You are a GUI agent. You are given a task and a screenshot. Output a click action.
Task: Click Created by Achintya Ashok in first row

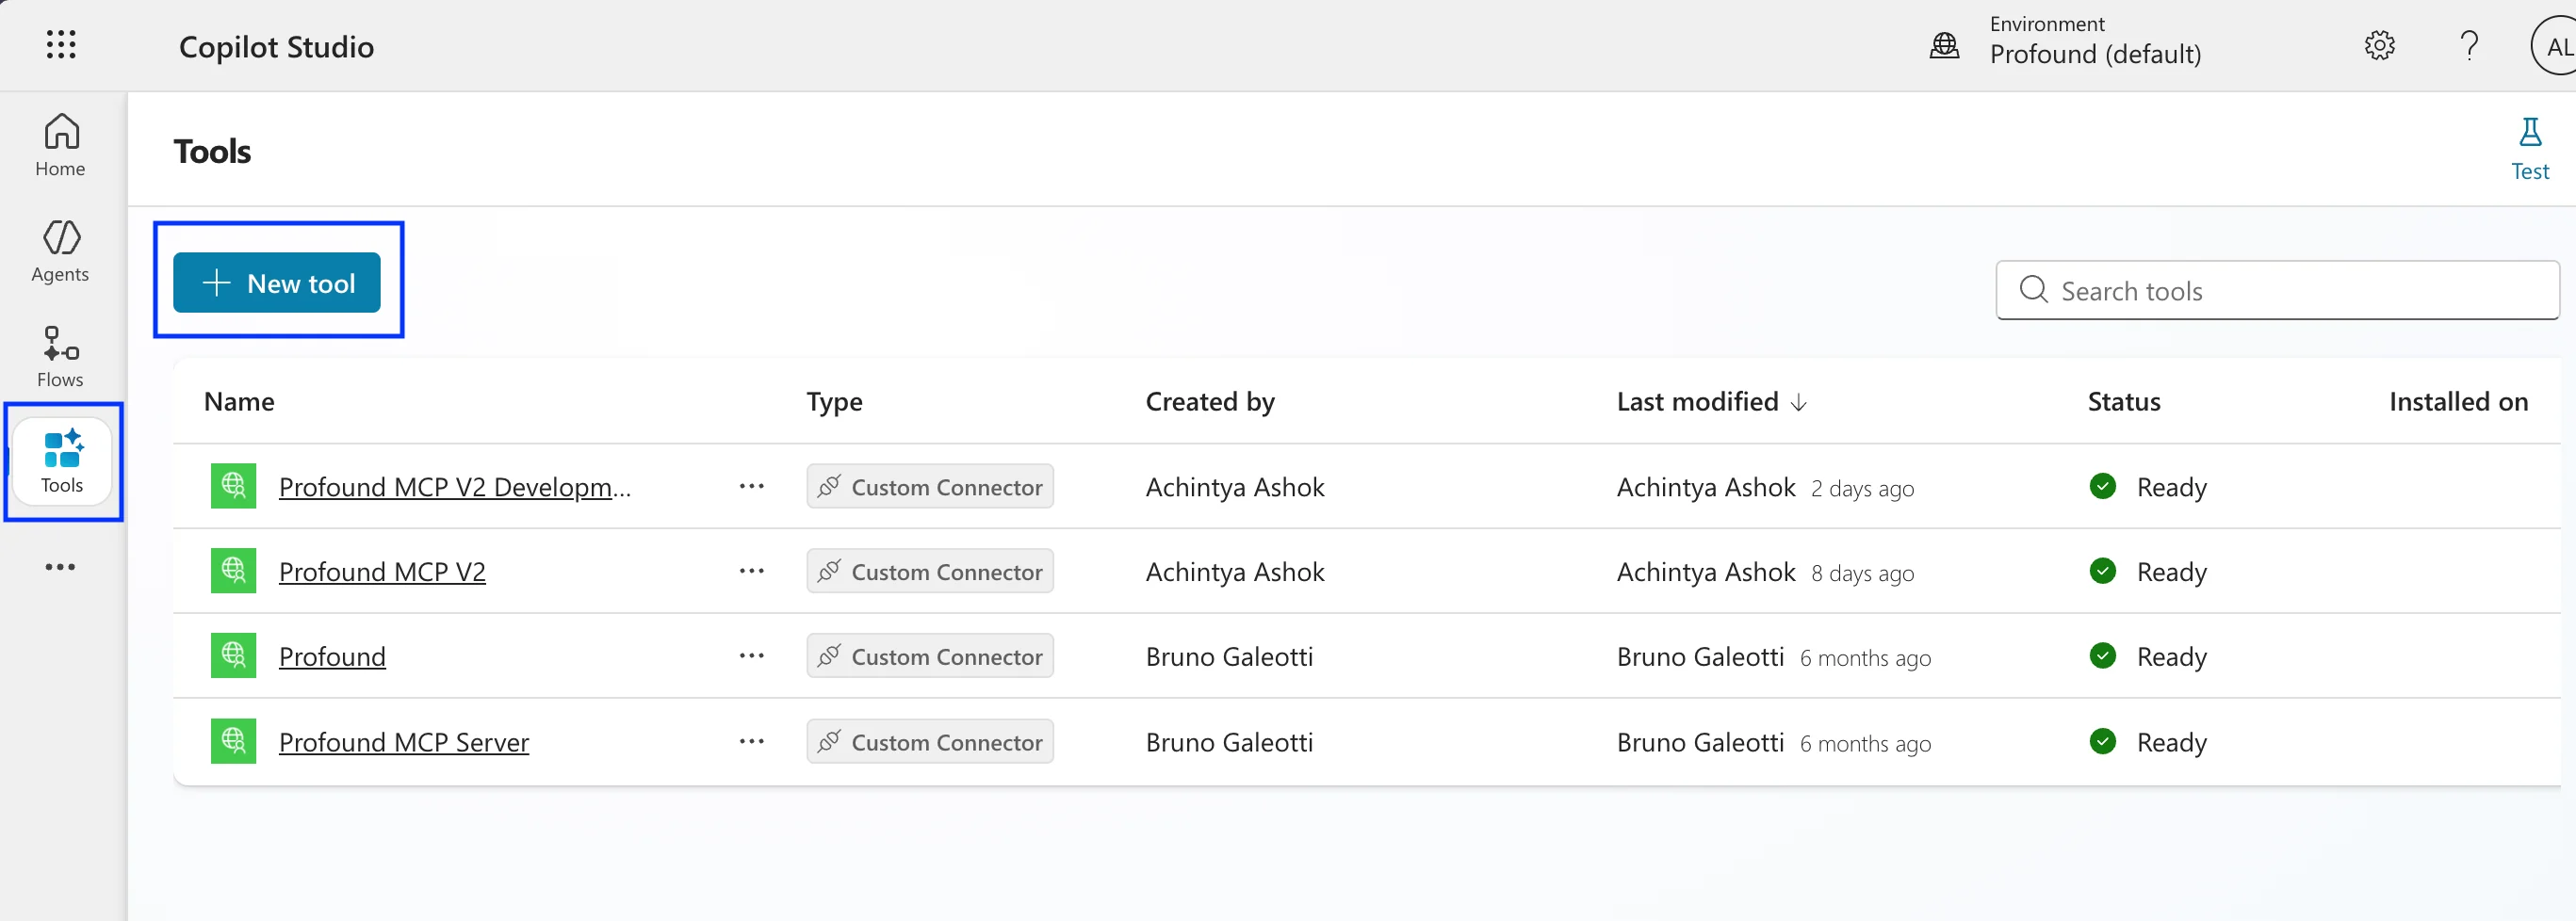pyautogui.click(x=1235, y=487)
